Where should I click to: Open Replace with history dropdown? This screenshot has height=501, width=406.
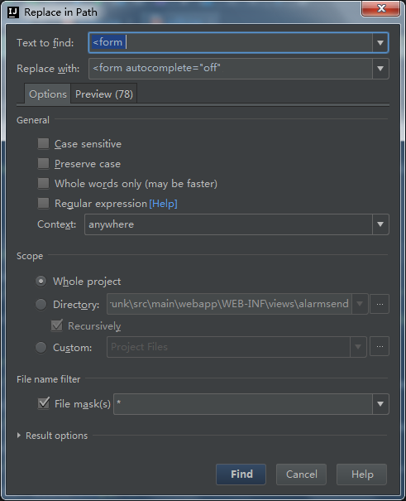point(380,69)
